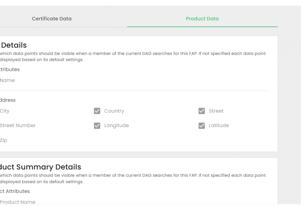Click the Street Number label
This screenshot has width=301, height=206.
coord(18,125)
